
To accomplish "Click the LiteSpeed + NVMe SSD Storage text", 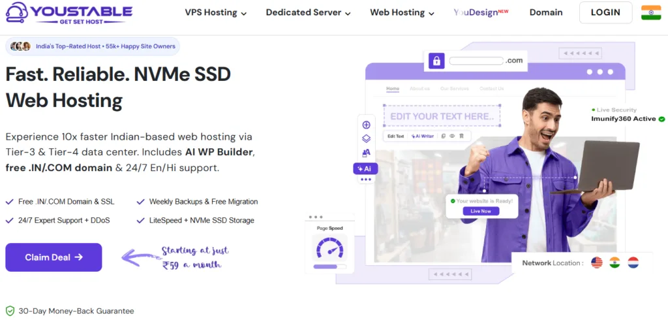I will pyautogui.click(x=202, y=221).
